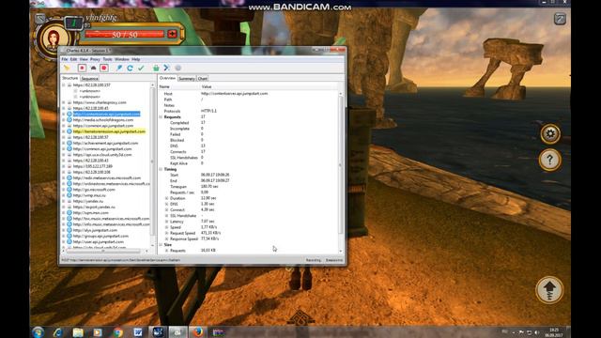This screenshot has height=338, width=601.
Task: Click the Overview panel vertical scrollbar
Action: (x=341, y=165)
